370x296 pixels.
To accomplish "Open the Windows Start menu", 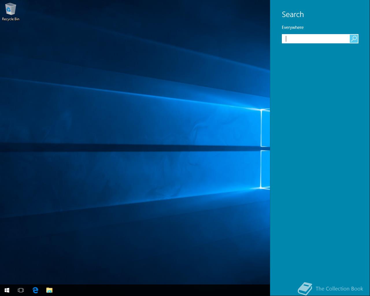I will pos(7,290).
